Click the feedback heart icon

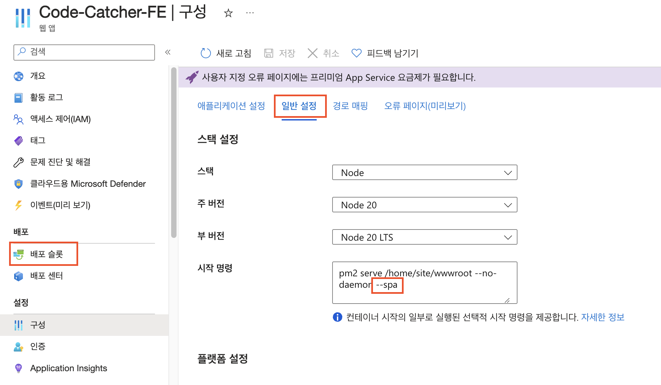click(356, 53)
